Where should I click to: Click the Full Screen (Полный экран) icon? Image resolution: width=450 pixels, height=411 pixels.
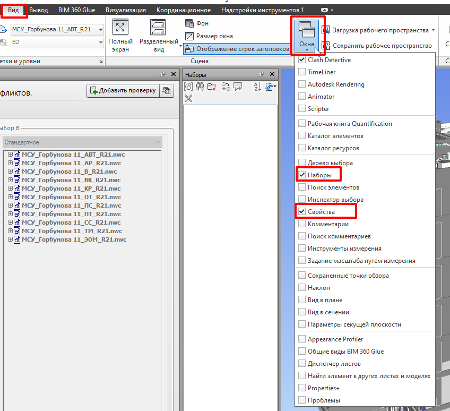[120, 28]
